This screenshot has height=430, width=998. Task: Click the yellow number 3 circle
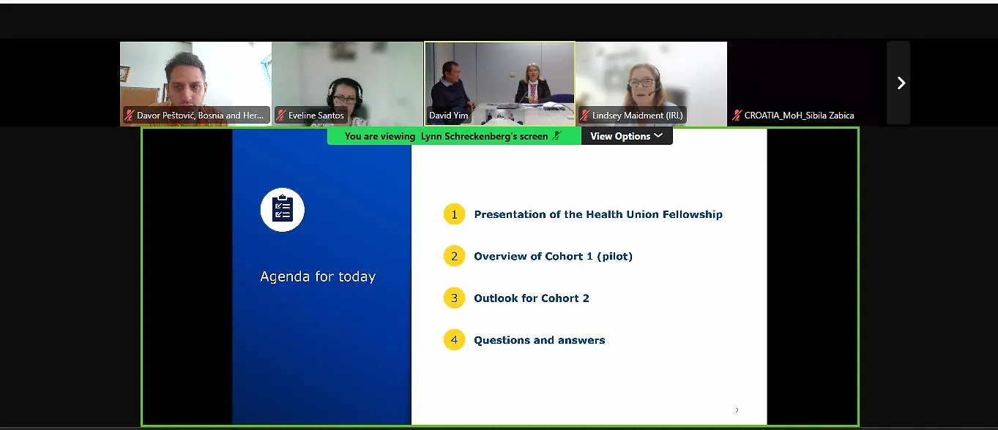(x=454, y=298)
